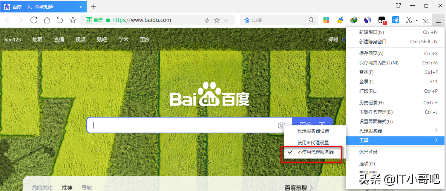Select 查找(F) menu item
This screenshot has height=191, width=446.
[x=395, y=72]
